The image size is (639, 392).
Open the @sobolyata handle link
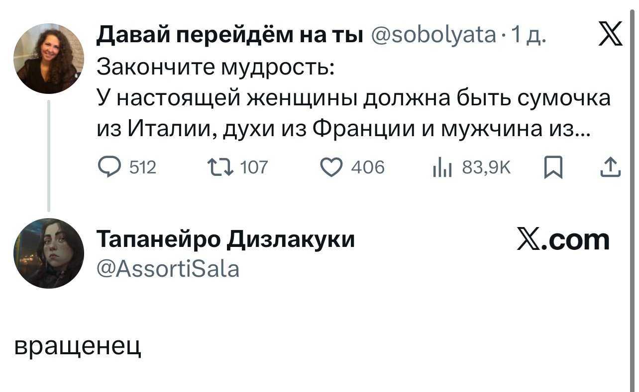[433, 35]
